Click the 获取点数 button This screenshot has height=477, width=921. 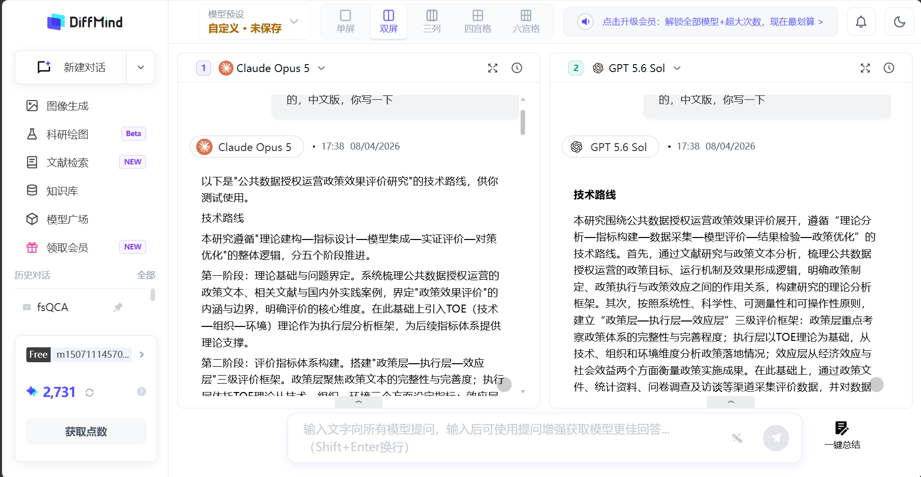click(86, 431)
